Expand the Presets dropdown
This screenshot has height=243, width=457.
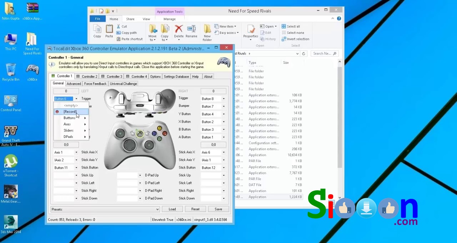[157, 209]
